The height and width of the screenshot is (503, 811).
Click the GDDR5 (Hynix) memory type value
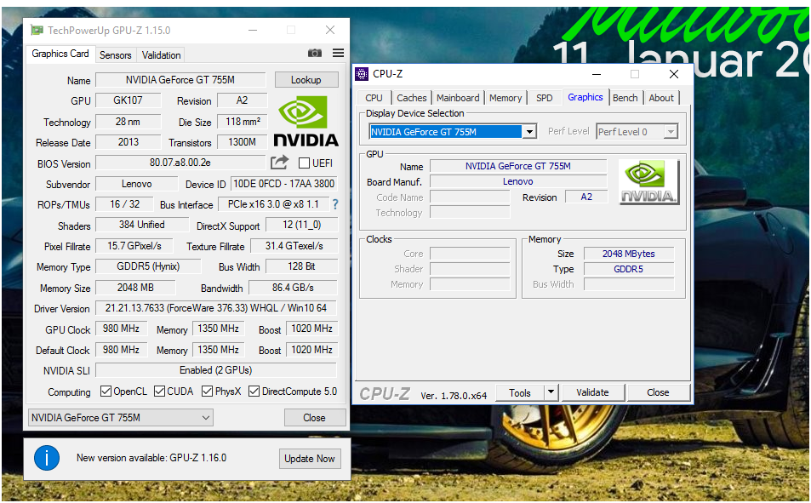point(148,266)
